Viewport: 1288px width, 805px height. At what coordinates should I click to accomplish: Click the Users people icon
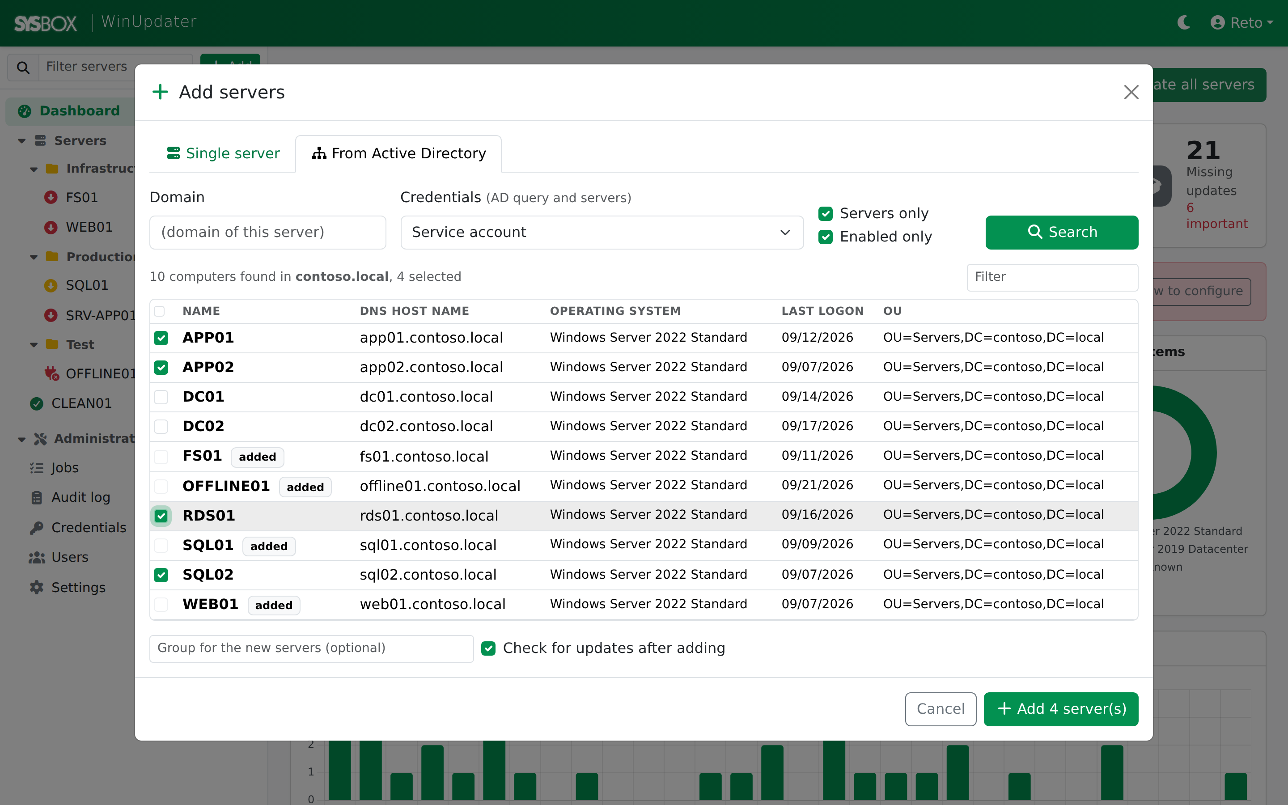36,557
